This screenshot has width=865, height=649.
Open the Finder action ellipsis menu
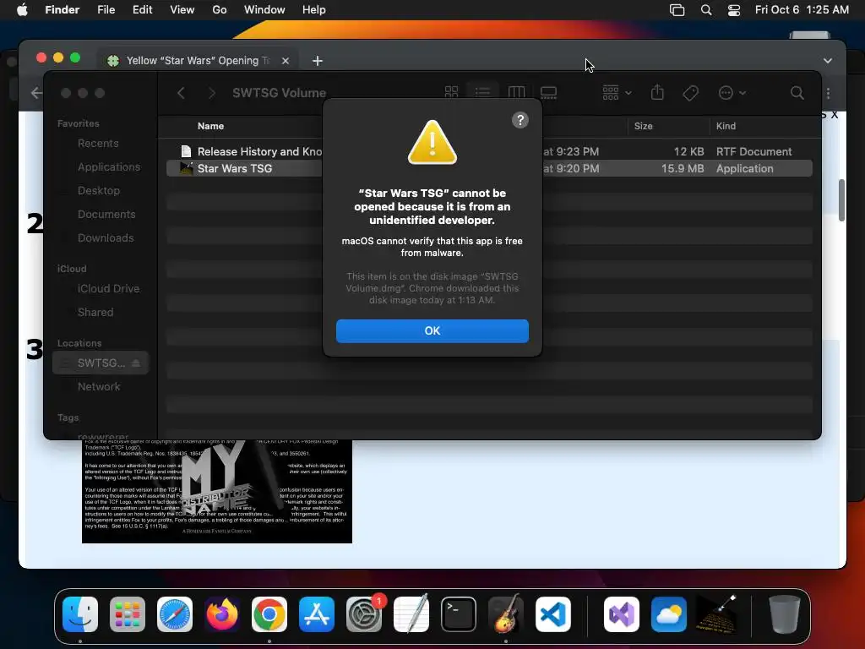tap(732, 93)
